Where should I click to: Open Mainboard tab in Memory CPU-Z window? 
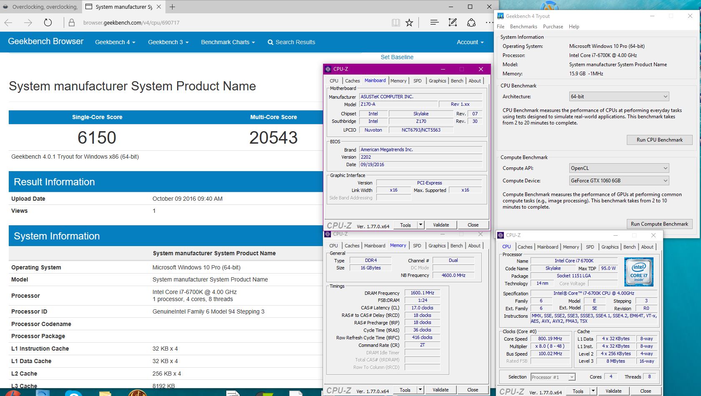[375, 246]
